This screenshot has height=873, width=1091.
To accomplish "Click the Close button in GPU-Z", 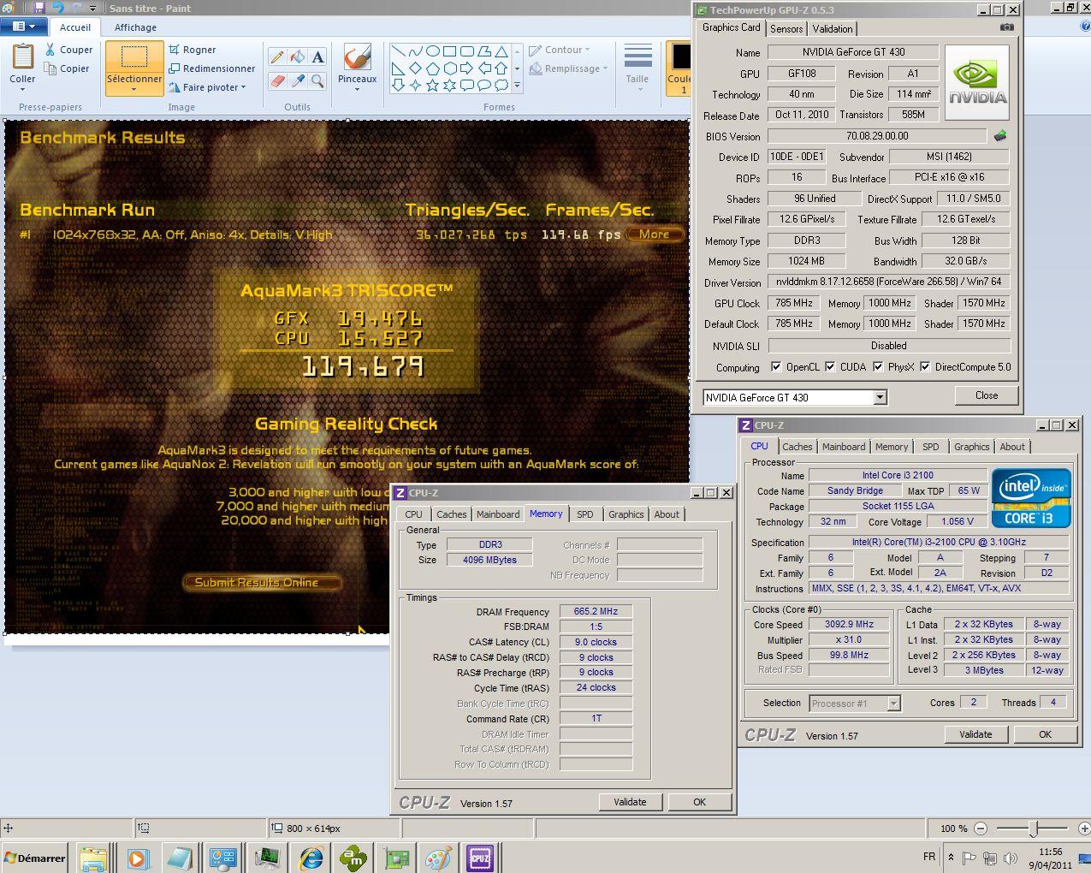I will pyautogui.click(x=986, y=395).
